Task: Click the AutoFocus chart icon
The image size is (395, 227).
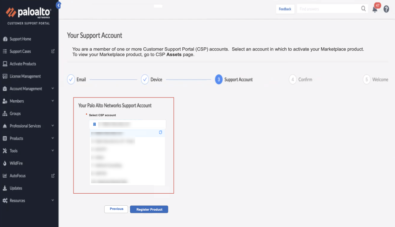Action: pos(5,175)
